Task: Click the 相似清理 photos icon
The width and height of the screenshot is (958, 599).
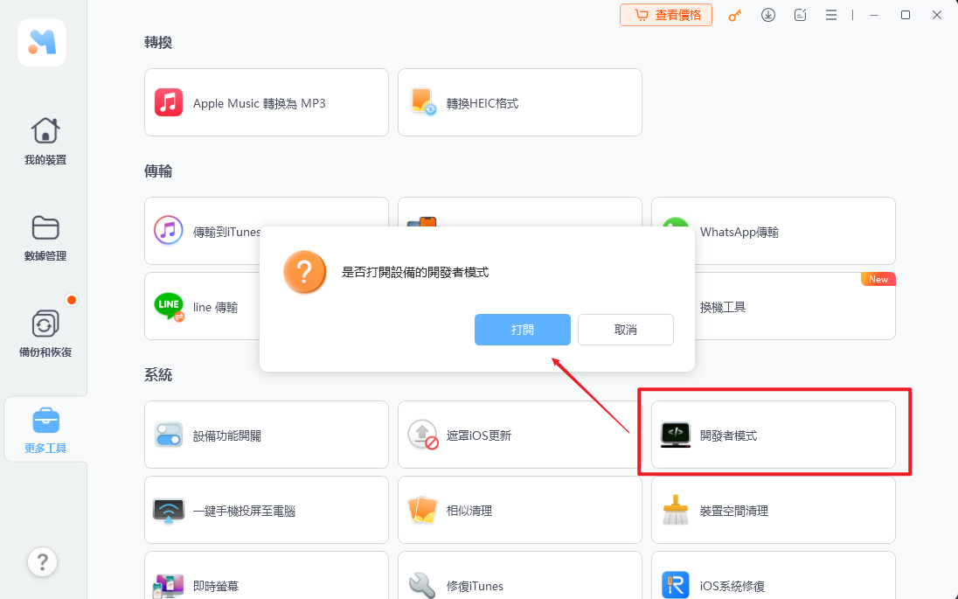Action: [x=423, y=510]
